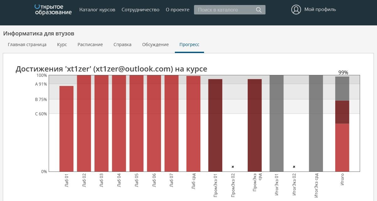
Task: Switch to the Главная страница tab
Action: click(27, 45)
